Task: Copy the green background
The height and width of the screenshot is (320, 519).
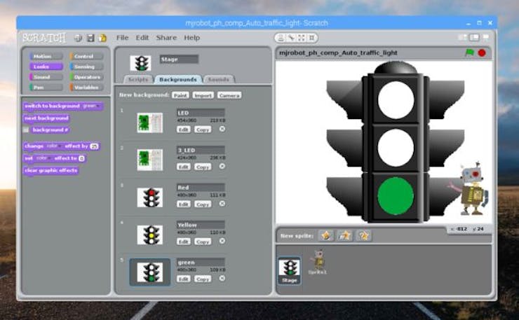Action: coord(203,279)
